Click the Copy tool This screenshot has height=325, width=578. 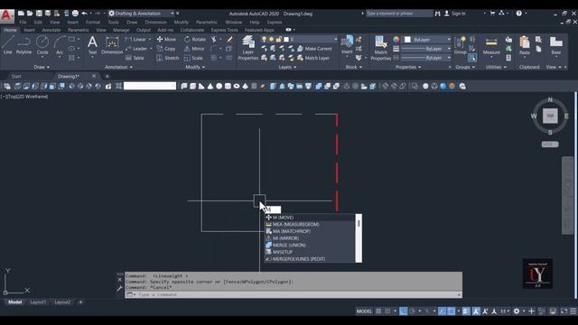coord(166,49)
